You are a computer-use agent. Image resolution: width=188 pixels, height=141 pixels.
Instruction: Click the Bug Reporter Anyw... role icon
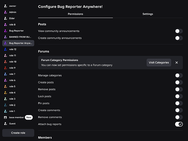click(6, 43)
